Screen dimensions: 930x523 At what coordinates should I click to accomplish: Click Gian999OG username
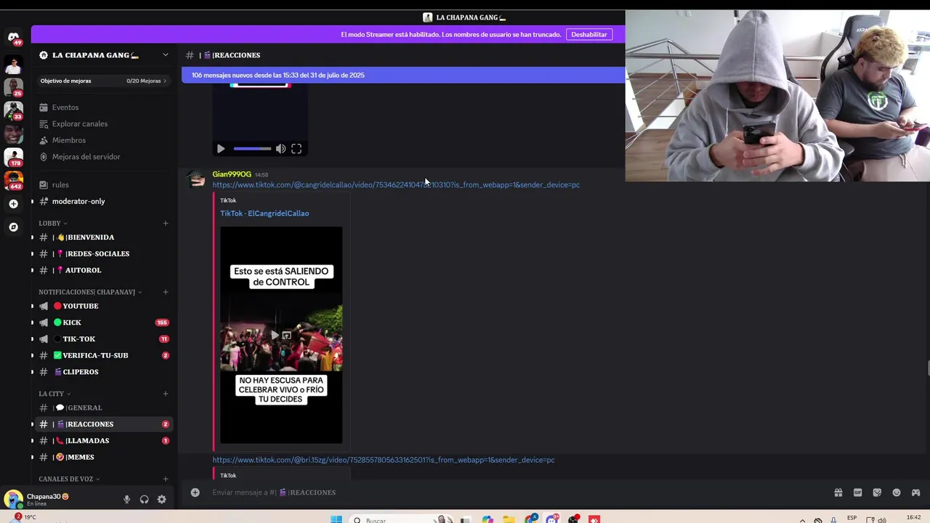[x=232, y=174]
